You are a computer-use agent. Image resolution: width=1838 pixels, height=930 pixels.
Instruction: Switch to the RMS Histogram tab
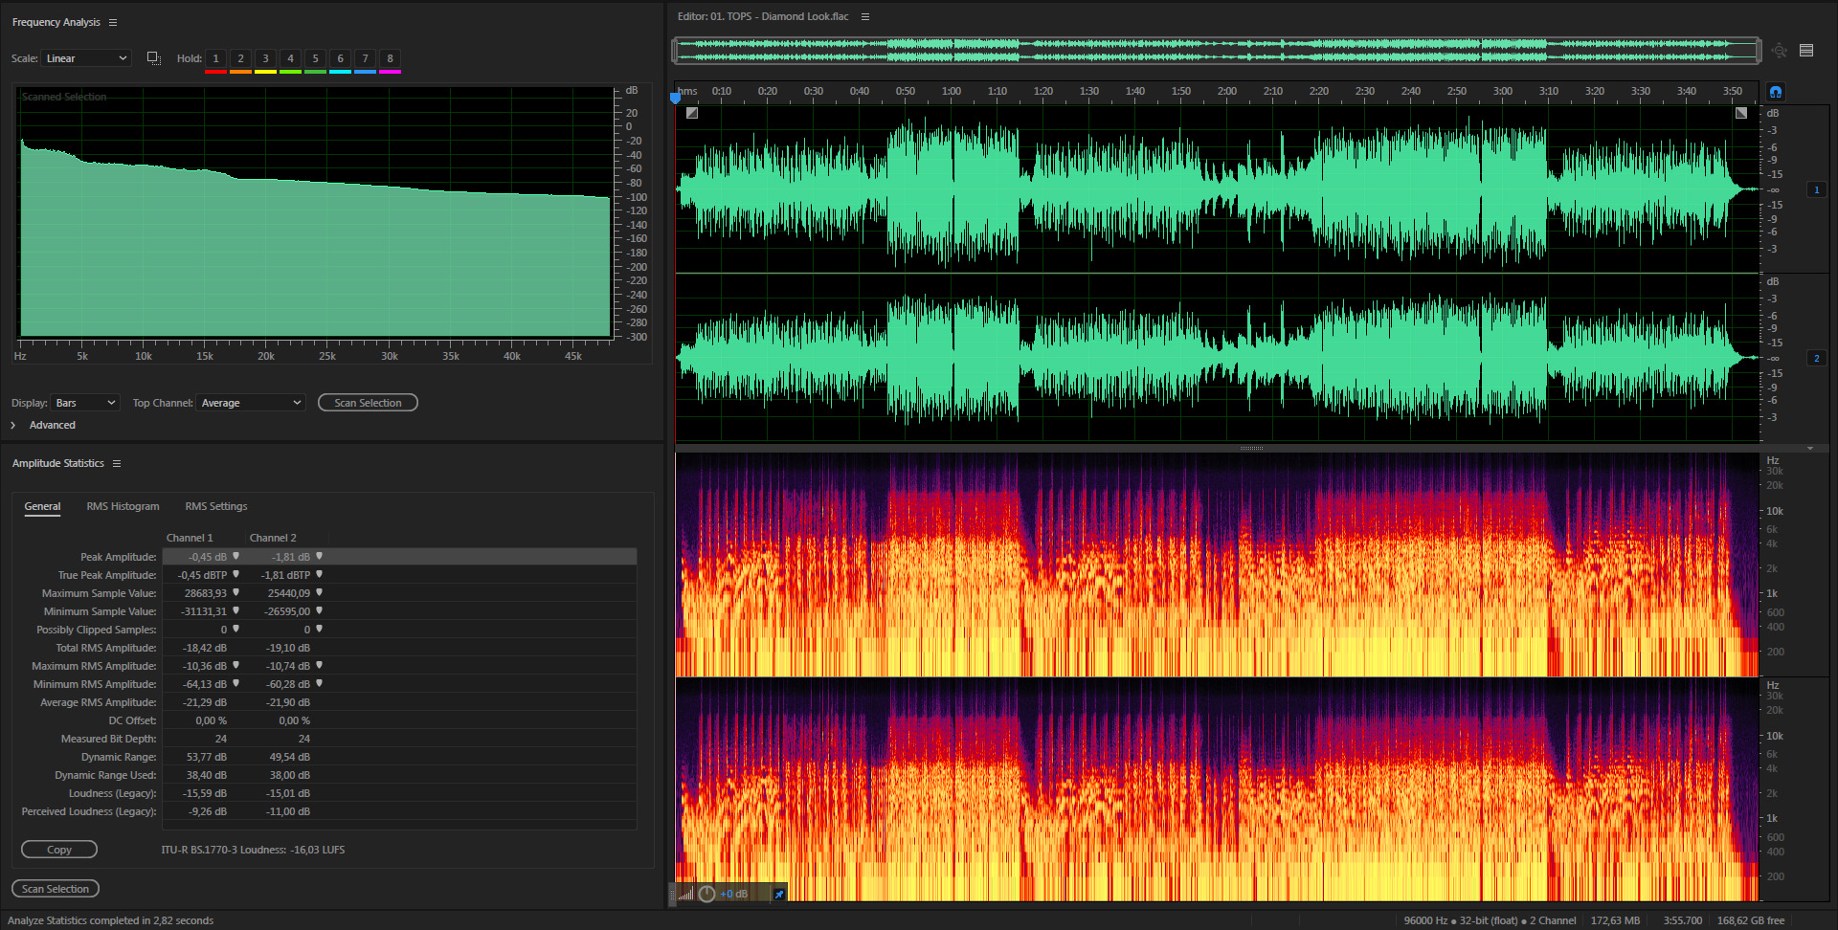pos(123,507)
